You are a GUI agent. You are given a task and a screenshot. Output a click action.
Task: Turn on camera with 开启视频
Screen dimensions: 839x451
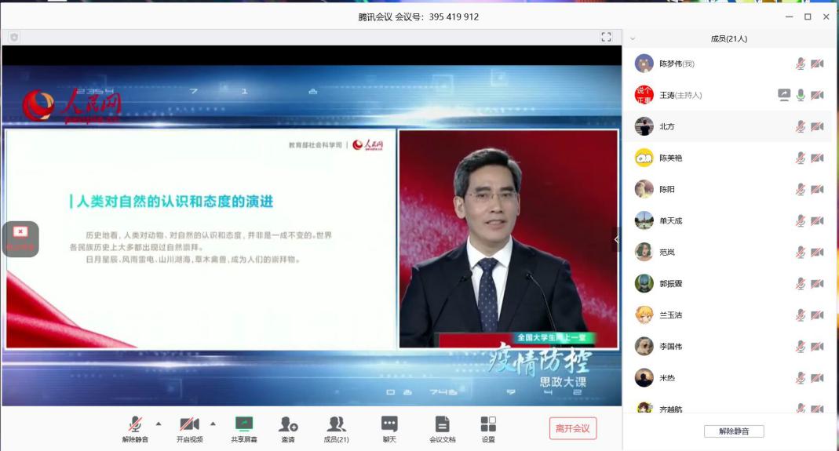(189, 424)
